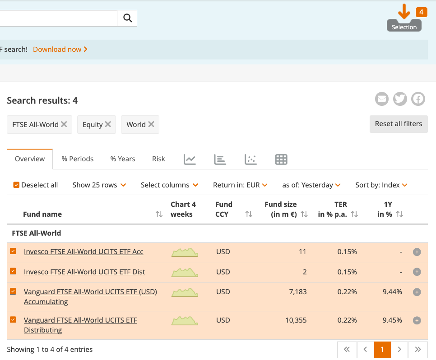Open the Risk tab

click(x=158, y=159)
